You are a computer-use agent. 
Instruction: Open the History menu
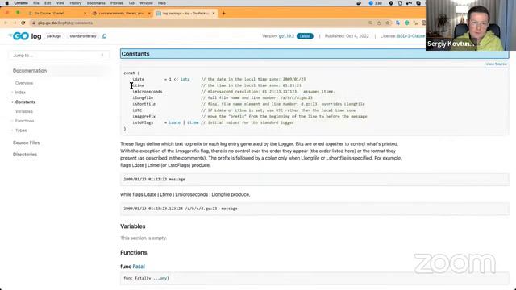pyautogui.click(x=75, y=3)
